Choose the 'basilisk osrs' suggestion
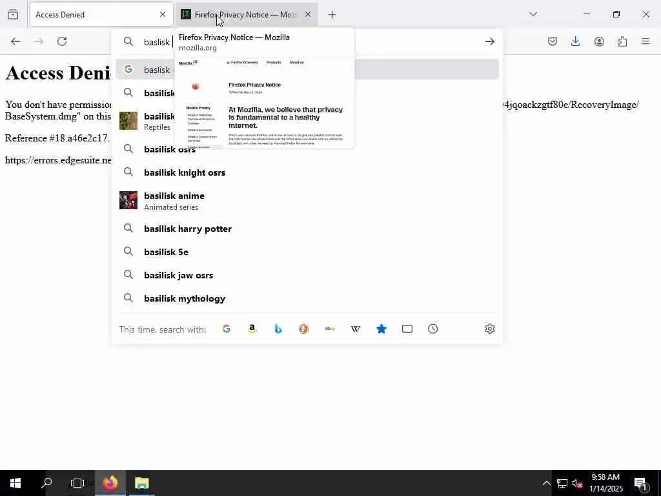Screen dimensions: 661x496 307,149
